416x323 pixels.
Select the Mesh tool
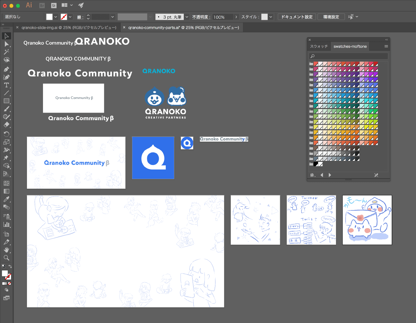click(6, 183)
